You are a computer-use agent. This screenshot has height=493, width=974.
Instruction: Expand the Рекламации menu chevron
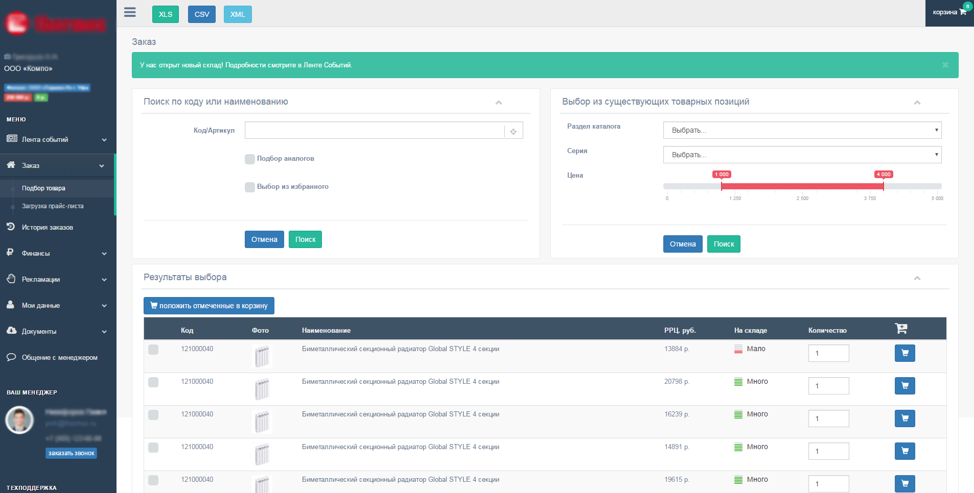(x=104, y=280)
